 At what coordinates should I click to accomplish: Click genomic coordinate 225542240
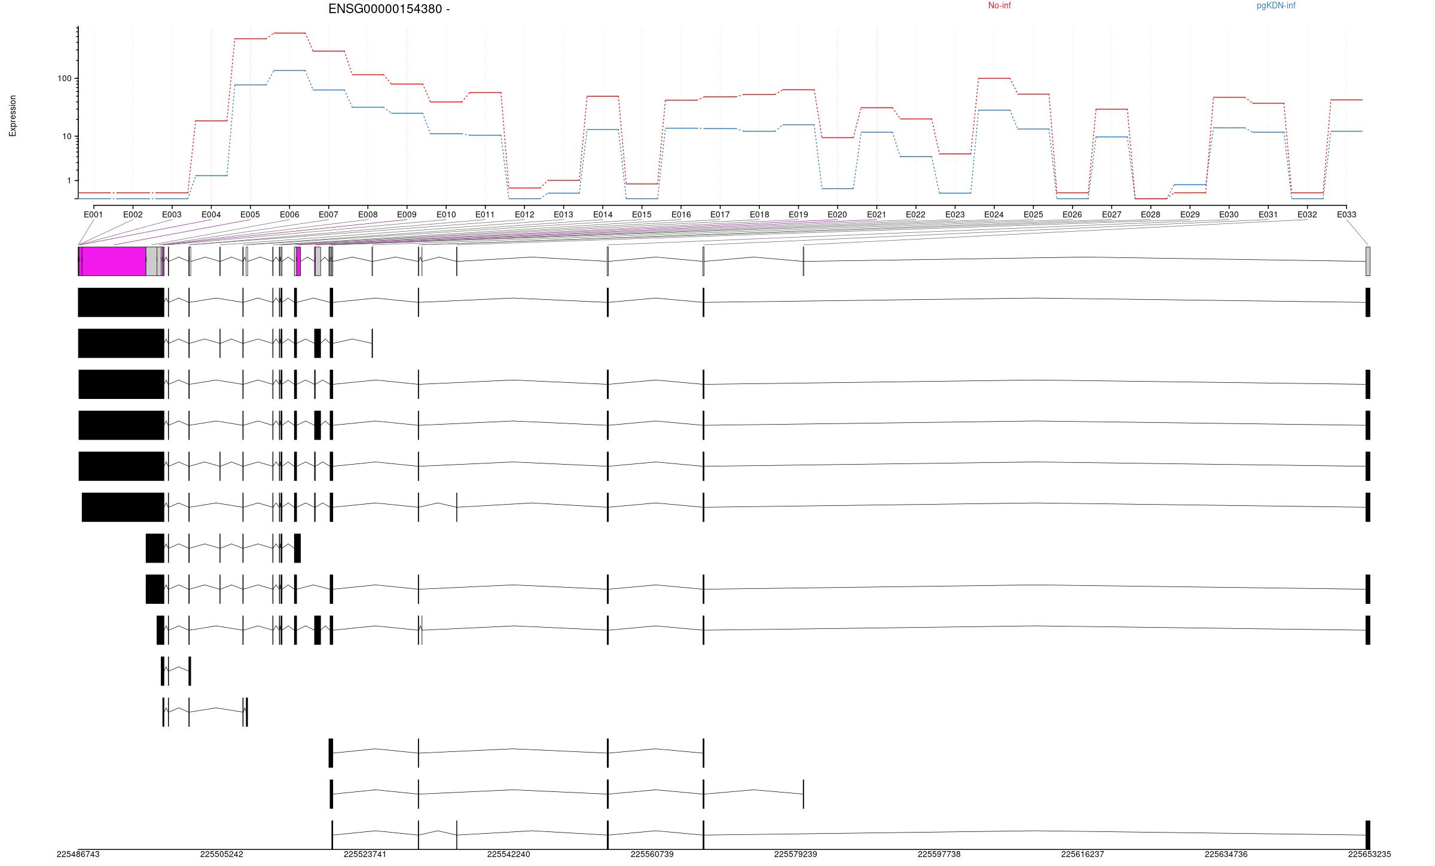pos(508,855)
